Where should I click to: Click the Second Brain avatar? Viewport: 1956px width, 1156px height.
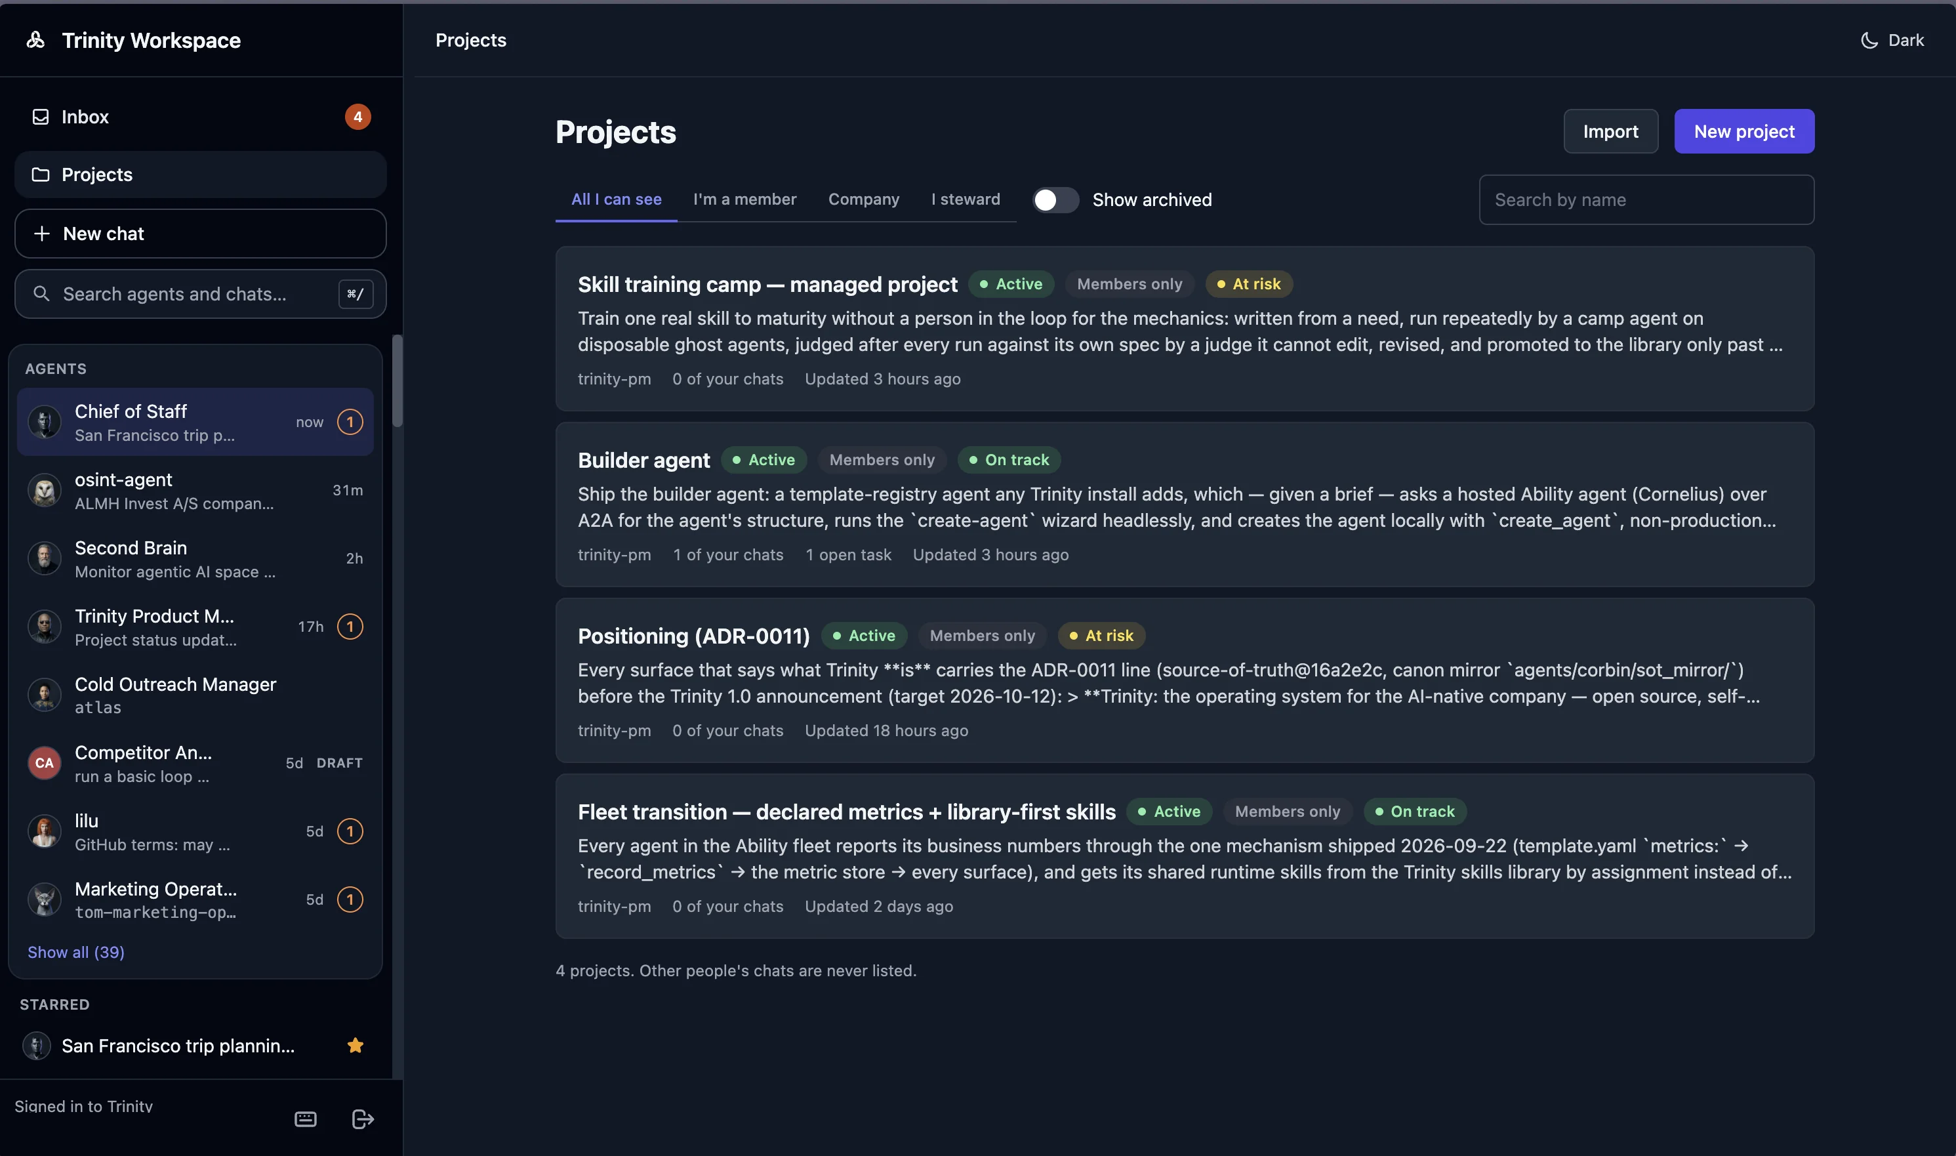pyautogui.click(x=45, y=558)
